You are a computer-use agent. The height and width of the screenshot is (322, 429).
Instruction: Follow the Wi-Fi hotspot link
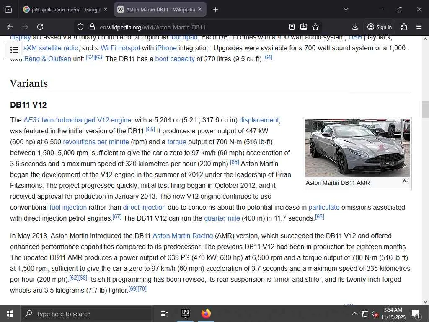120,48
